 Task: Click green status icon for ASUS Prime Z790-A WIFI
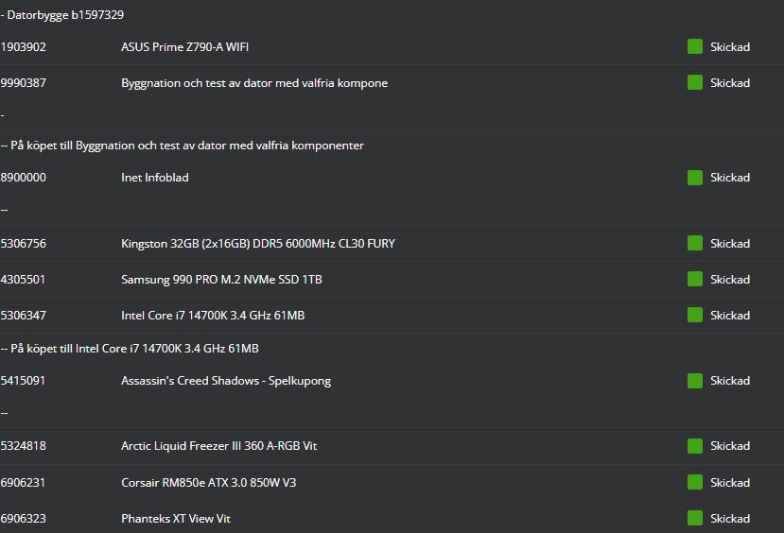[x=695, y=46]
